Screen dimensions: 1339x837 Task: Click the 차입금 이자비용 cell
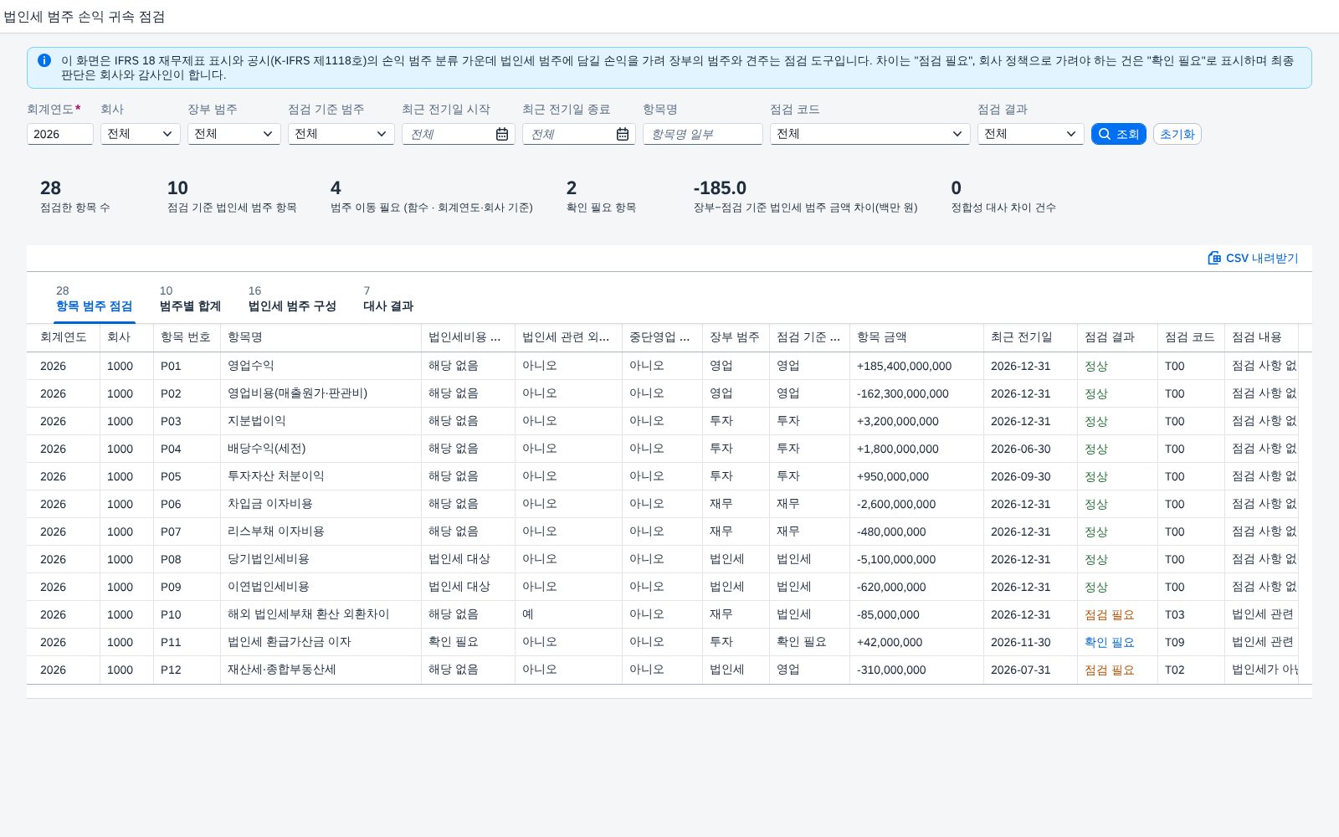321,504
